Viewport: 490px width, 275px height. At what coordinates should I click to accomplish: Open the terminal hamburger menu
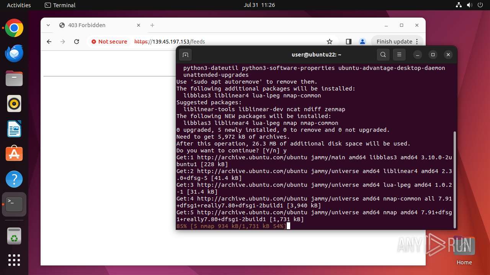(399, 55)
